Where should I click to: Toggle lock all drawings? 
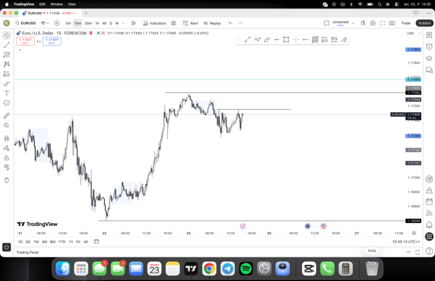[x=7, y=158]
